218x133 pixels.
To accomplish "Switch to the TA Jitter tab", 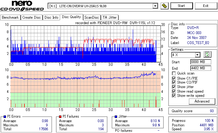I will tap(110, 17).
